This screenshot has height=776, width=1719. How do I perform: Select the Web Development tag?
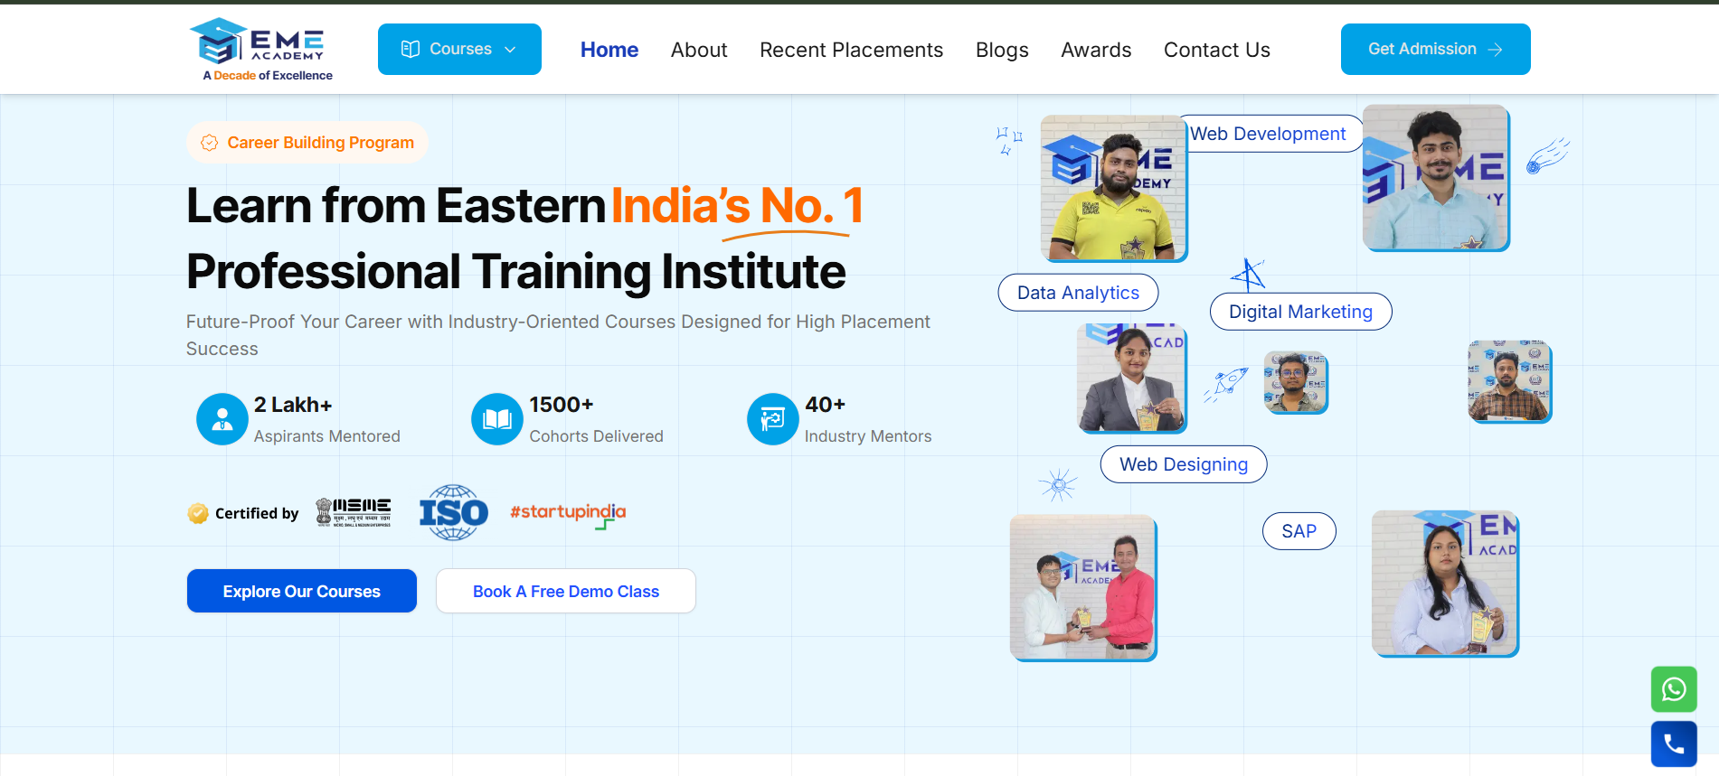tap(1268, 134)
